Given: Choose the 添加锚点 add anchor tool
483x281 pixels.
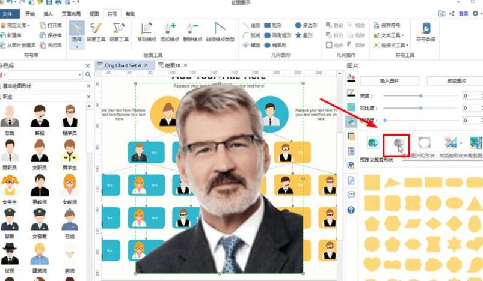Looking at the screenshot, I should point(170,32).
